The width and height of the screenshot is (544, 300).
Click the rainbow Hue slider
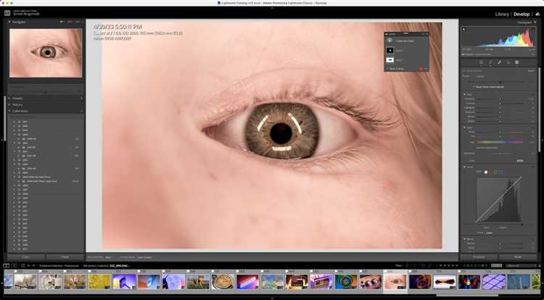tap(500, 142)
